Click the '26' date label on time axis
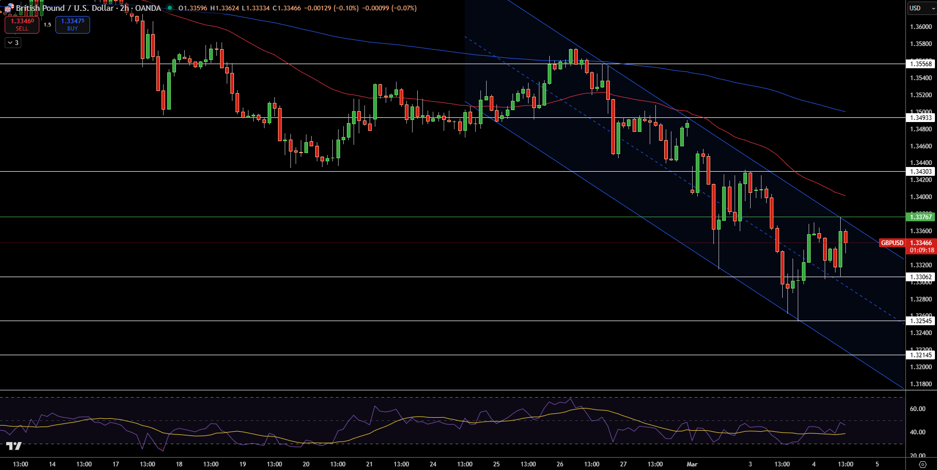Image resolution: width=937 pixels, height=470 pixels. pos(560,464)
